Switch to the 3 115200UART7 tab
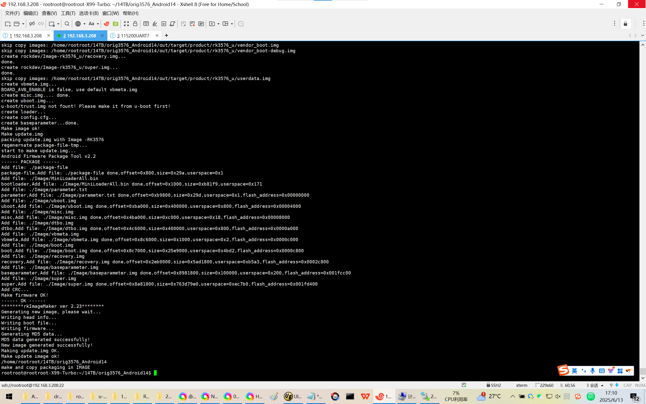This screenshot has width=646, height=404. point(133,36)
